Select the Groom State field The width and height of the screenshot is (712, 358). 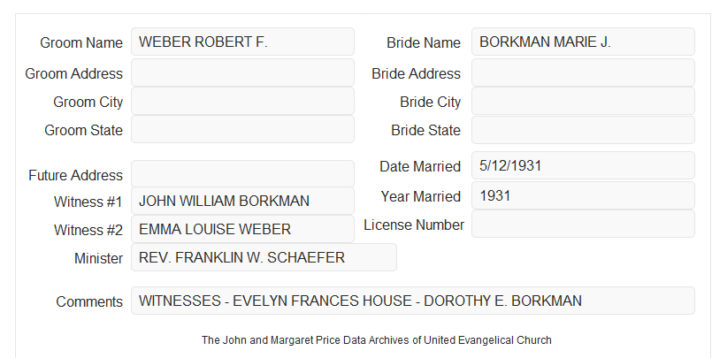pos(242,129)
